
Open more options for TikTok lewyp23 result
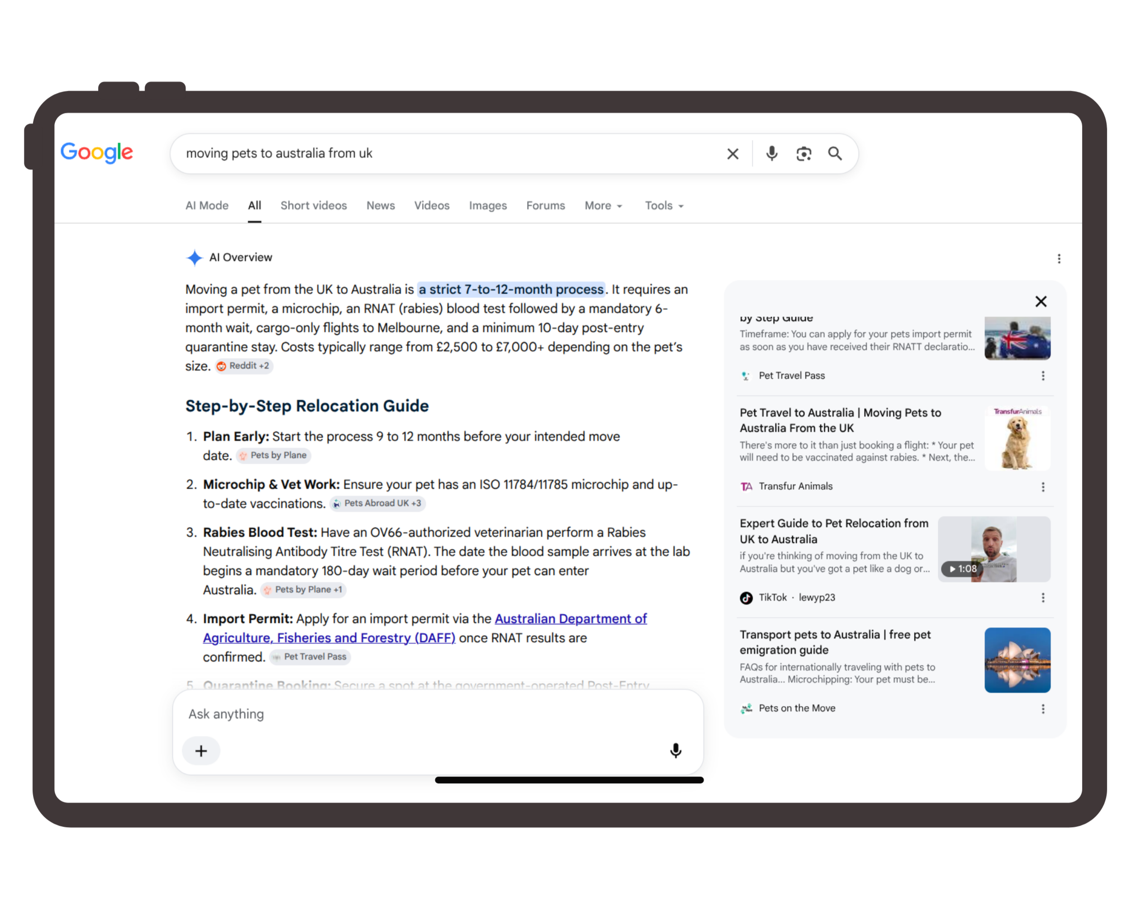tap(1042, 598)
